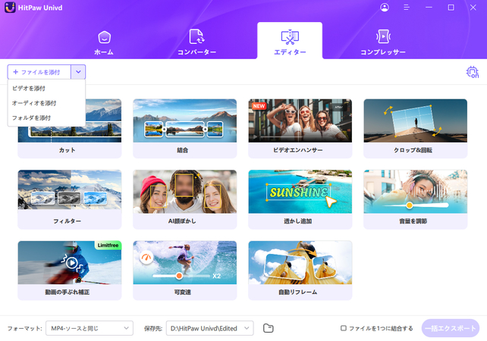Screen dimensions: 487x341
Task: Choose ビデオを添付 from the menu
Action: (x=46, y=89)
